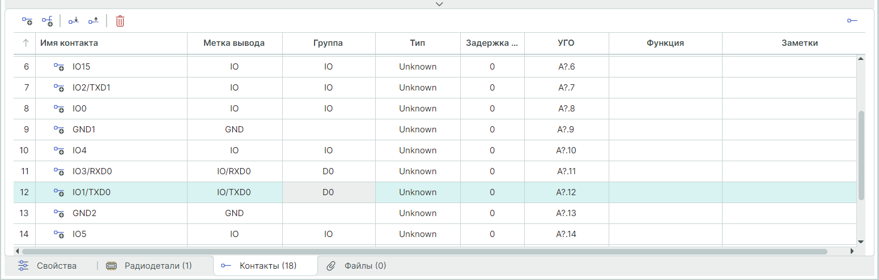Open the Файлы (0) tab
This screenshot has height=280, width=879.
(x=357, y=265)
